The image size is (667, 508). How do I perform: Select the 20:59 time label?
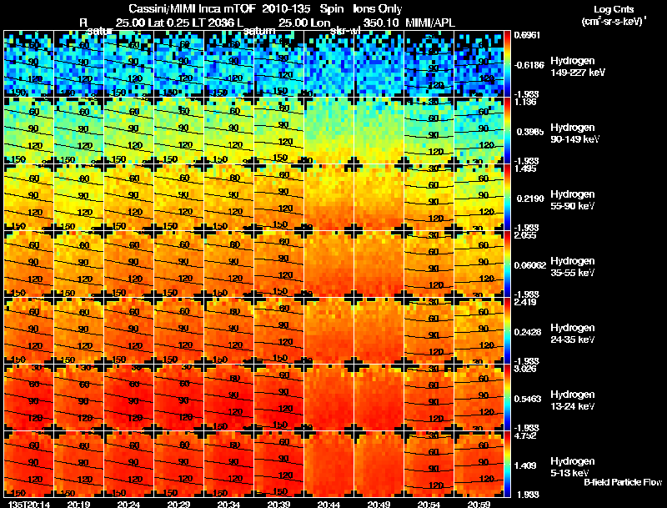pos(479,503)
